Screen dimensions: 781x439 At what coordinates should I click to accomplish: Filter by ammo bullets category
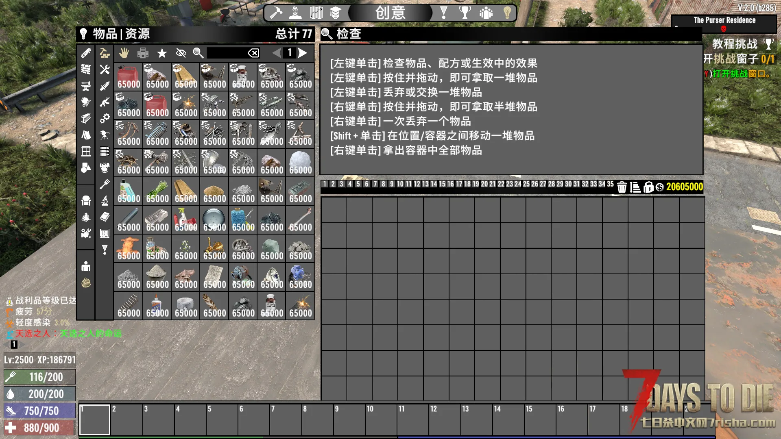click(105, 151)
